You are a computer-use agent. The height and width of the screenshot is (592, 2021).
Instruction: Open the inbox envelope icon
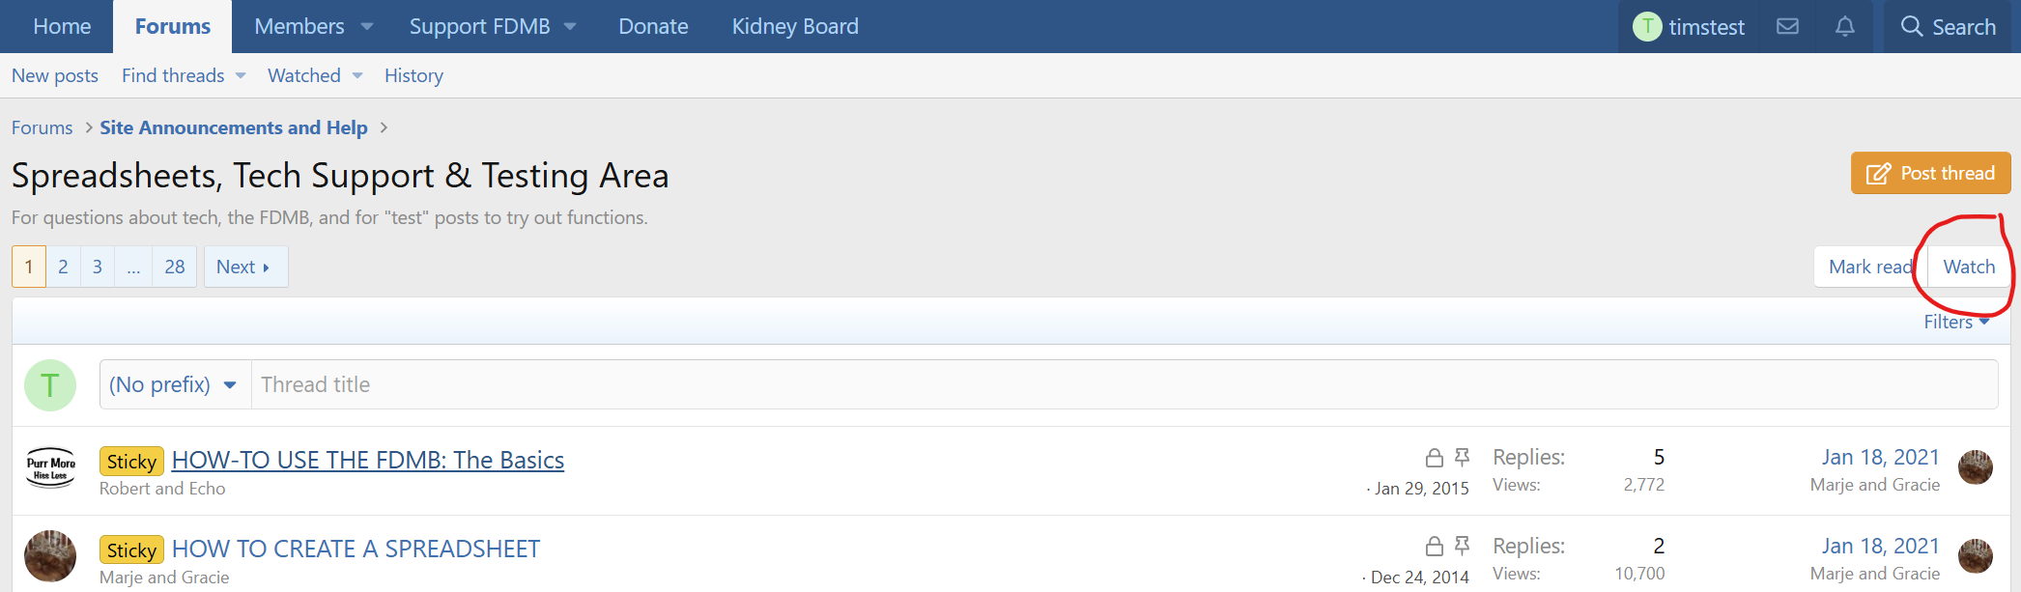(x=1787, y=26)
